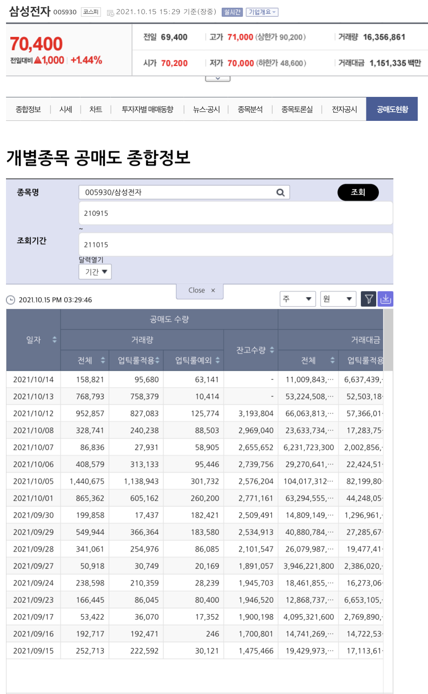
Task: Switch to the 차트 tab
Action: pyautogui.click(x=96, y=109)
